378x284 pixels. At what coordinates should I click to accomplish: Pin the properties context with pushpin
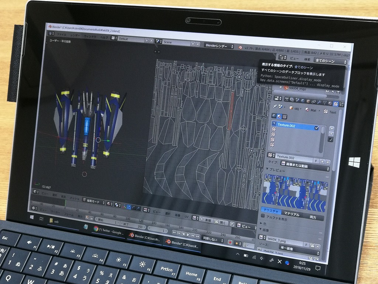click(x=275, y=106)
